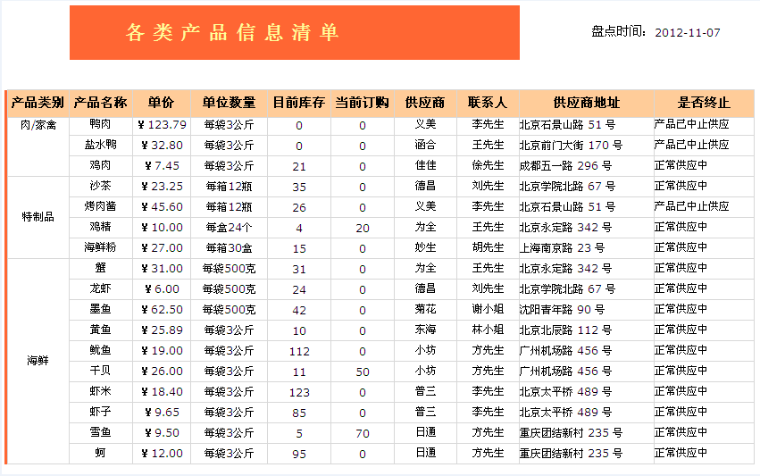Click the 盘点时间 label
This screenshot has width=760, height=476.
pyautogui.click(x=619, y=31)
